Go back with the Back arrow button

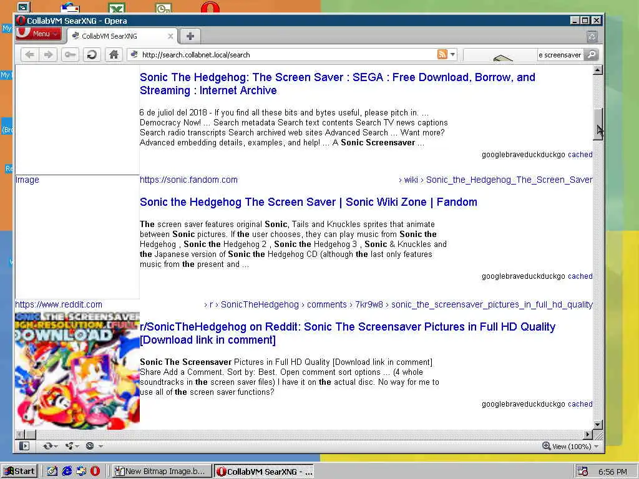point(30,55)
